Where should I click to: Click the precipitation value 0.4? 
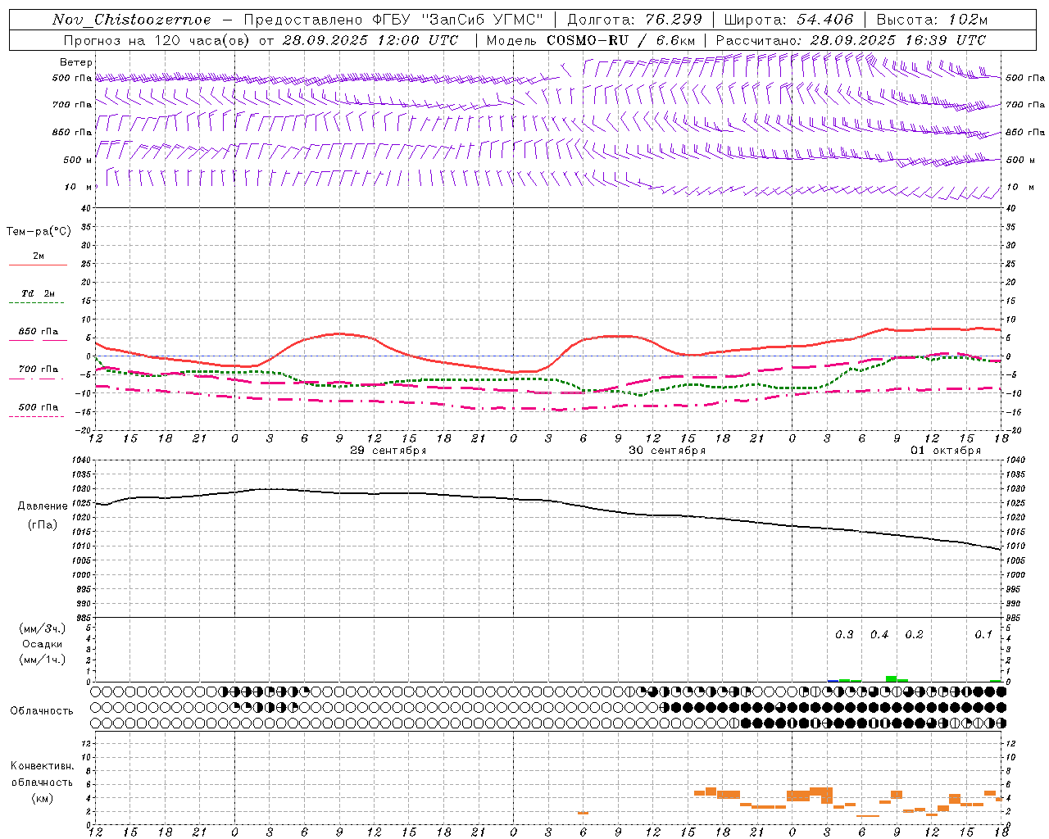[879, 635]
